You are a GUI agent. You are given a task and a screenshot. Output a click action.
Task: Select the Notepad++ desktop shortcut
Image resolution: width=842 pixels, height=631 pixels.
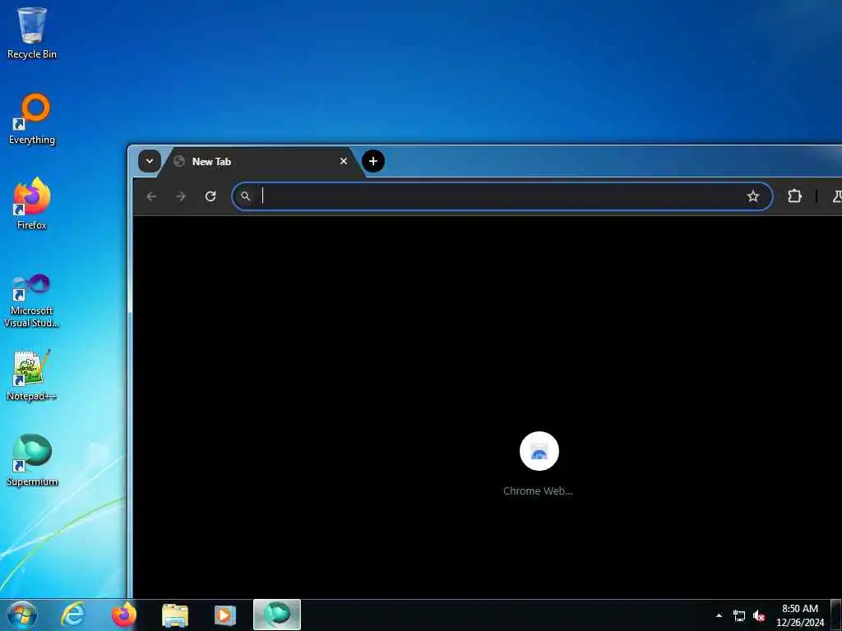pyautogui.click(x=32, y=375)
